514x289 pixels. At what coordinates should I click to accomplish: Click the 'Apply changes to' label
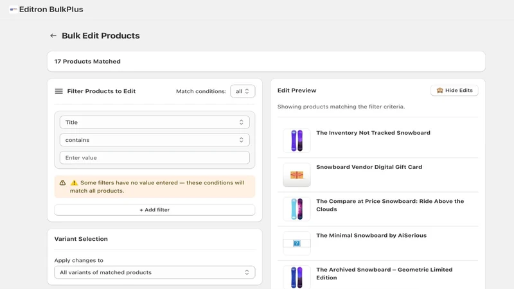pos(78,260)
